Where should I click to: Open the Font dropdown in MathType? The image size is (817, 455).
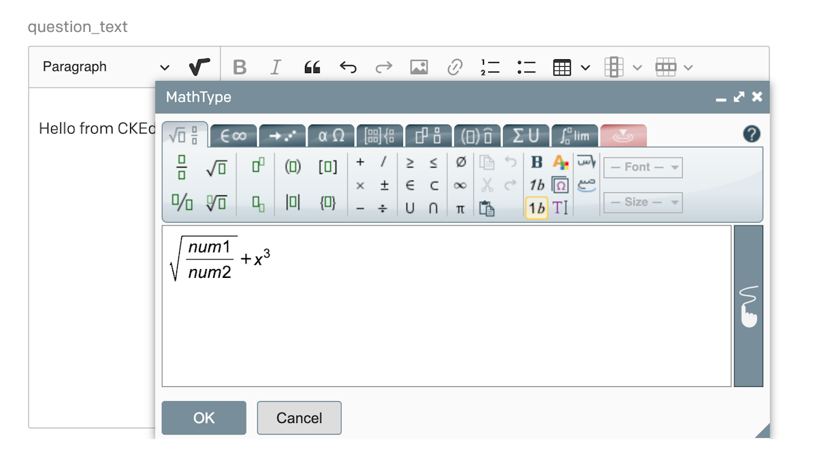pyautogui.click(x=643, y=167)
